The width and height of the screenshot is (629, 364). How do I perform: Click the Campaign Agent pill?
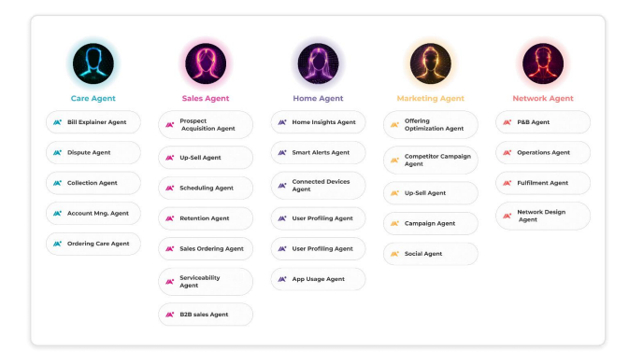(x=431, y=223)
